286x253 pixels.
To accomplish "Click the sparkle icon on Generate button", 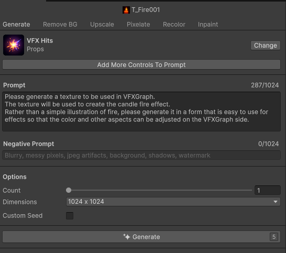I will (x=127, y=237).
